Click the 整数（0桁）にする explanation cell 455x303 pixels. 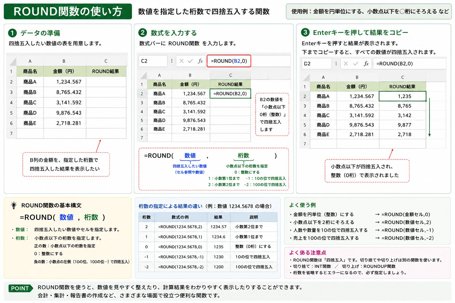tap(254, 246)
